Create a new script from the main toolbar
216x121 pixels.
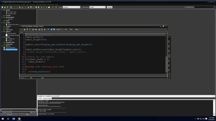click(x=36, y=7)
